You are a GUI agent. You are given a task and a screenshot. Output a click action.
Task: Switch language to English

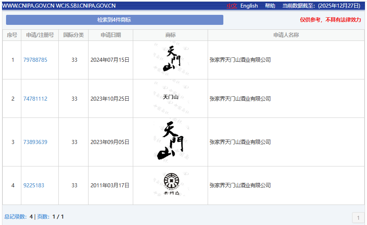pos(249,6)
